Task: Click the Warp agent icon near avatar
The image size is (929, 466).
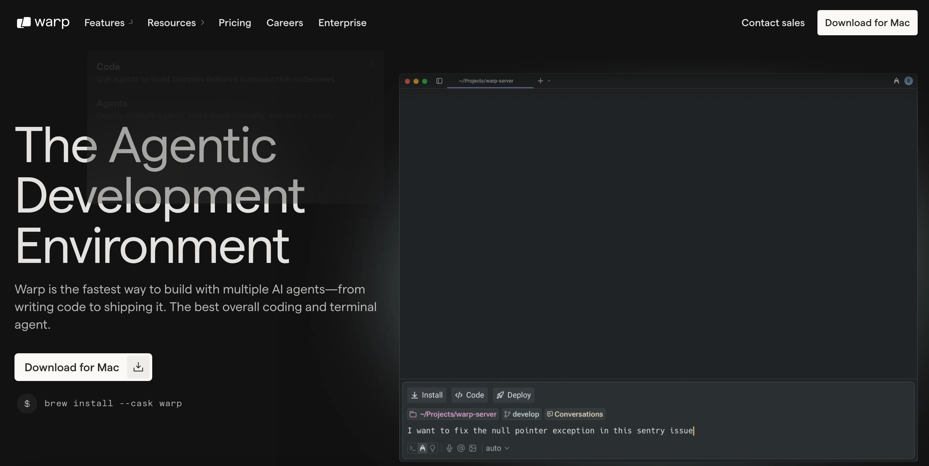Action: pyautogui.click(x=896, y=81)
